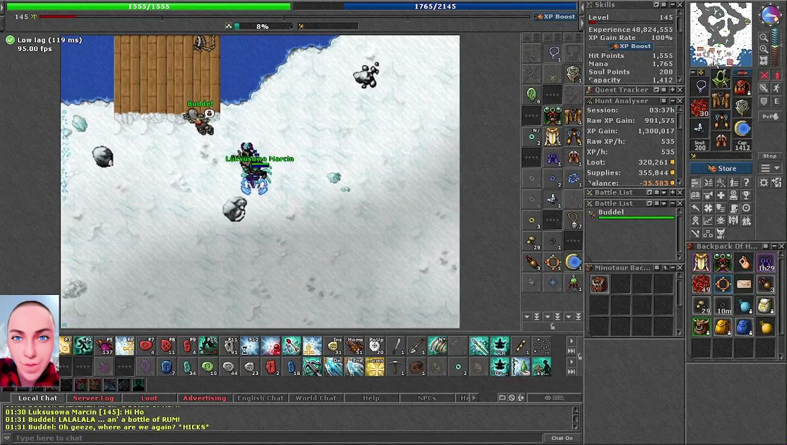Click the Home teleport hotkey
The image size is (787, 445).
355,346
